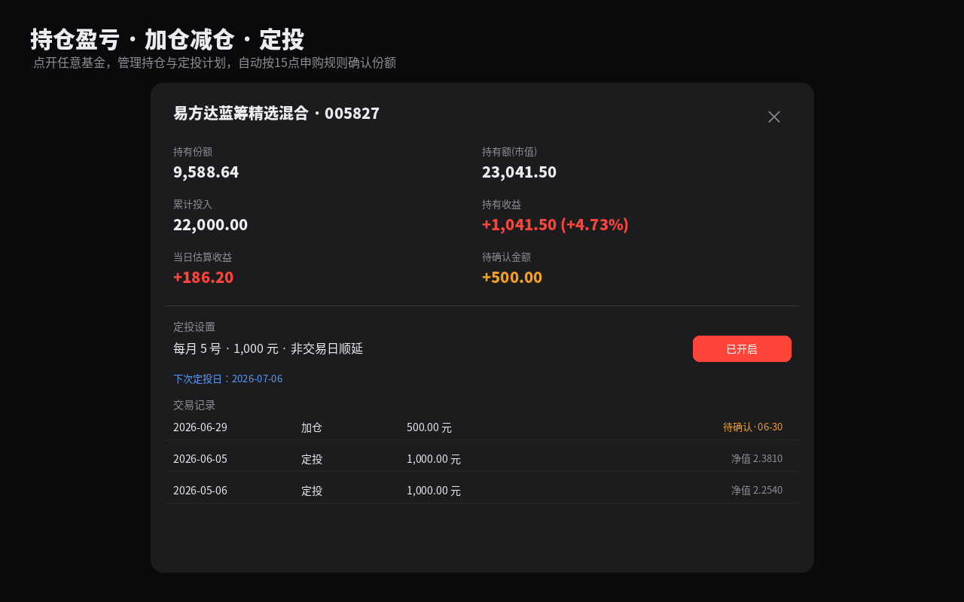Click the 交易记录 section label
Image resolution: width=964 pixels, height=602 pixels.
194,405
